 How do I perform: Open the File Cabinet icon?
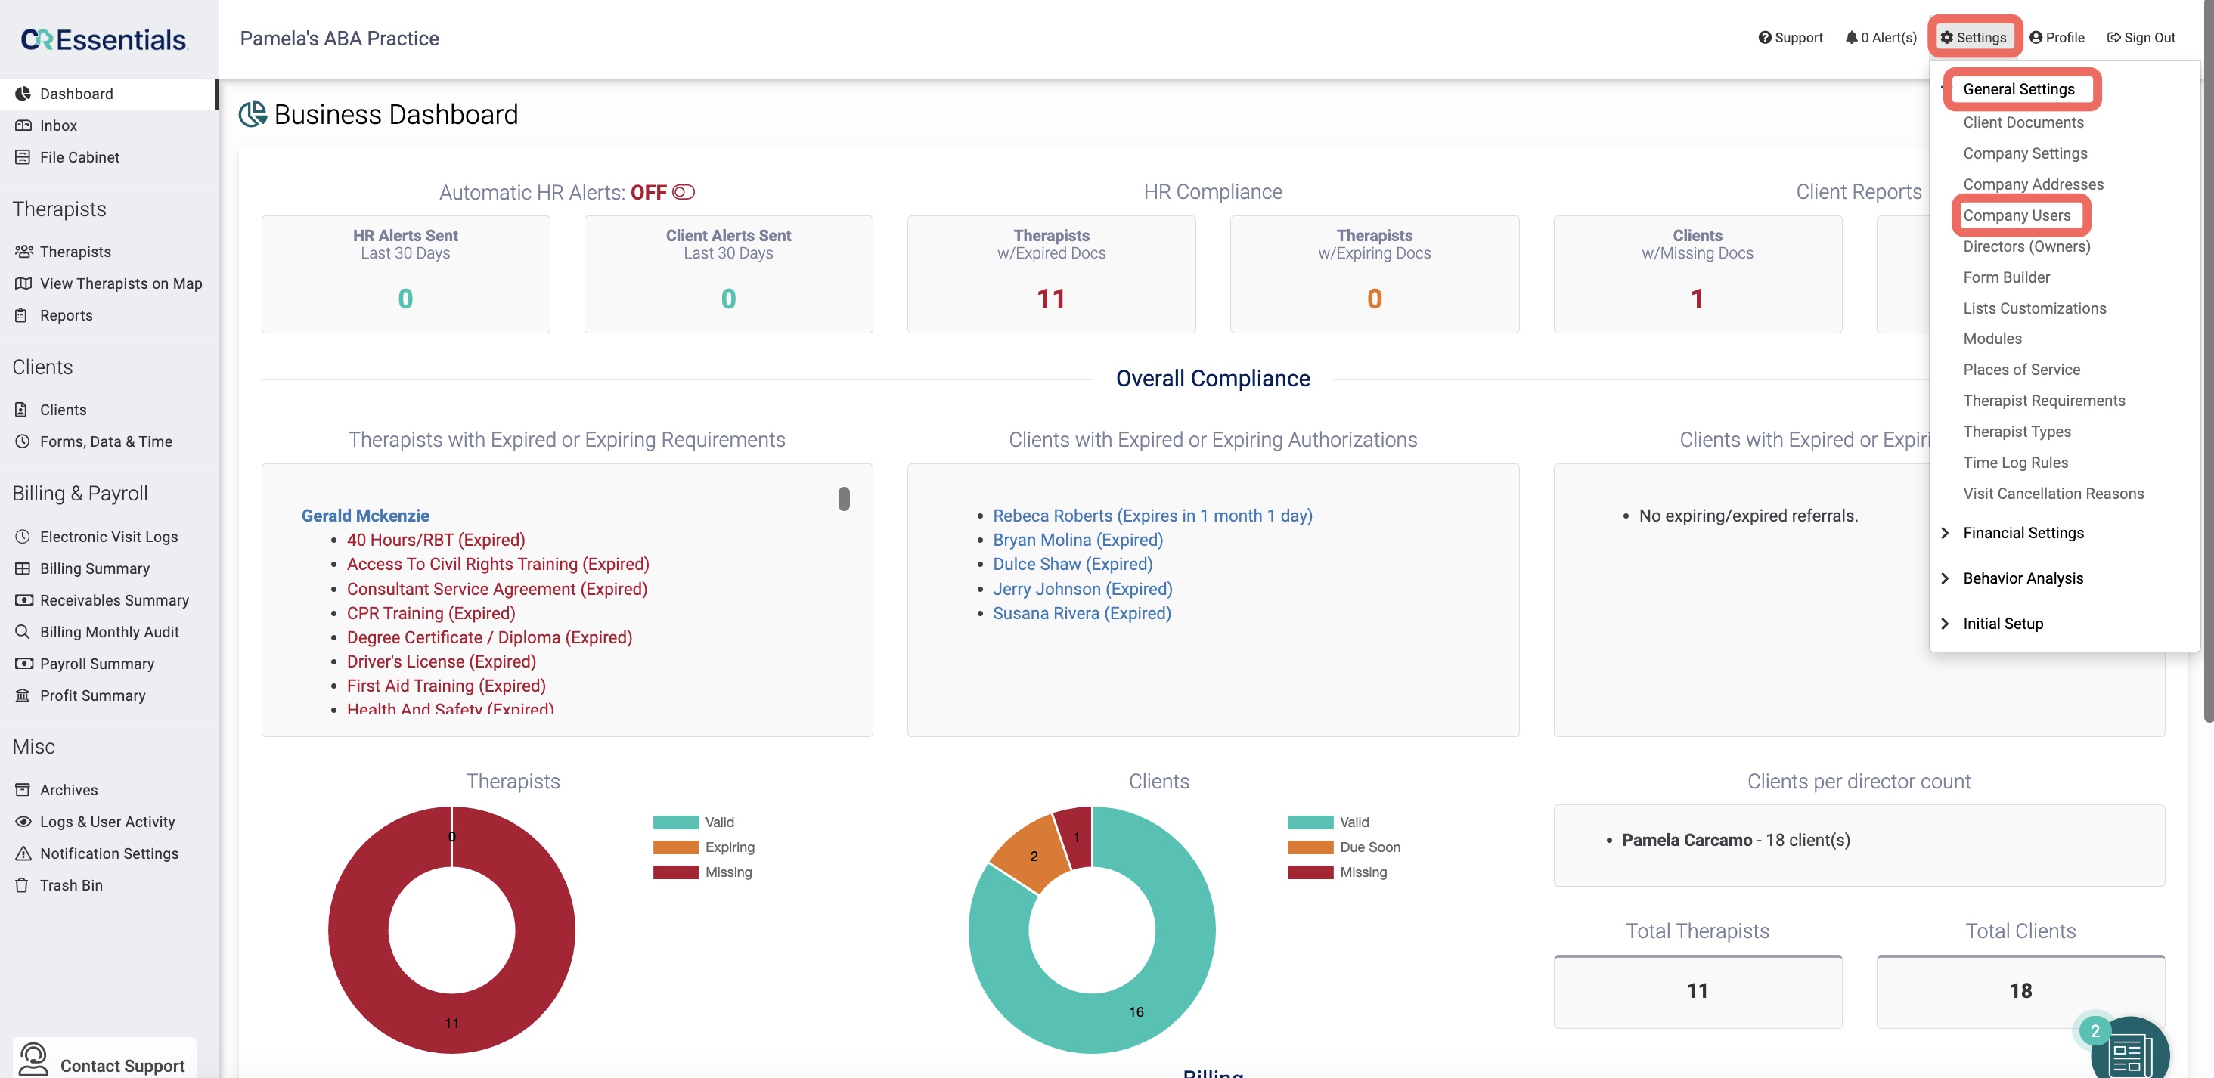[23, 157]
